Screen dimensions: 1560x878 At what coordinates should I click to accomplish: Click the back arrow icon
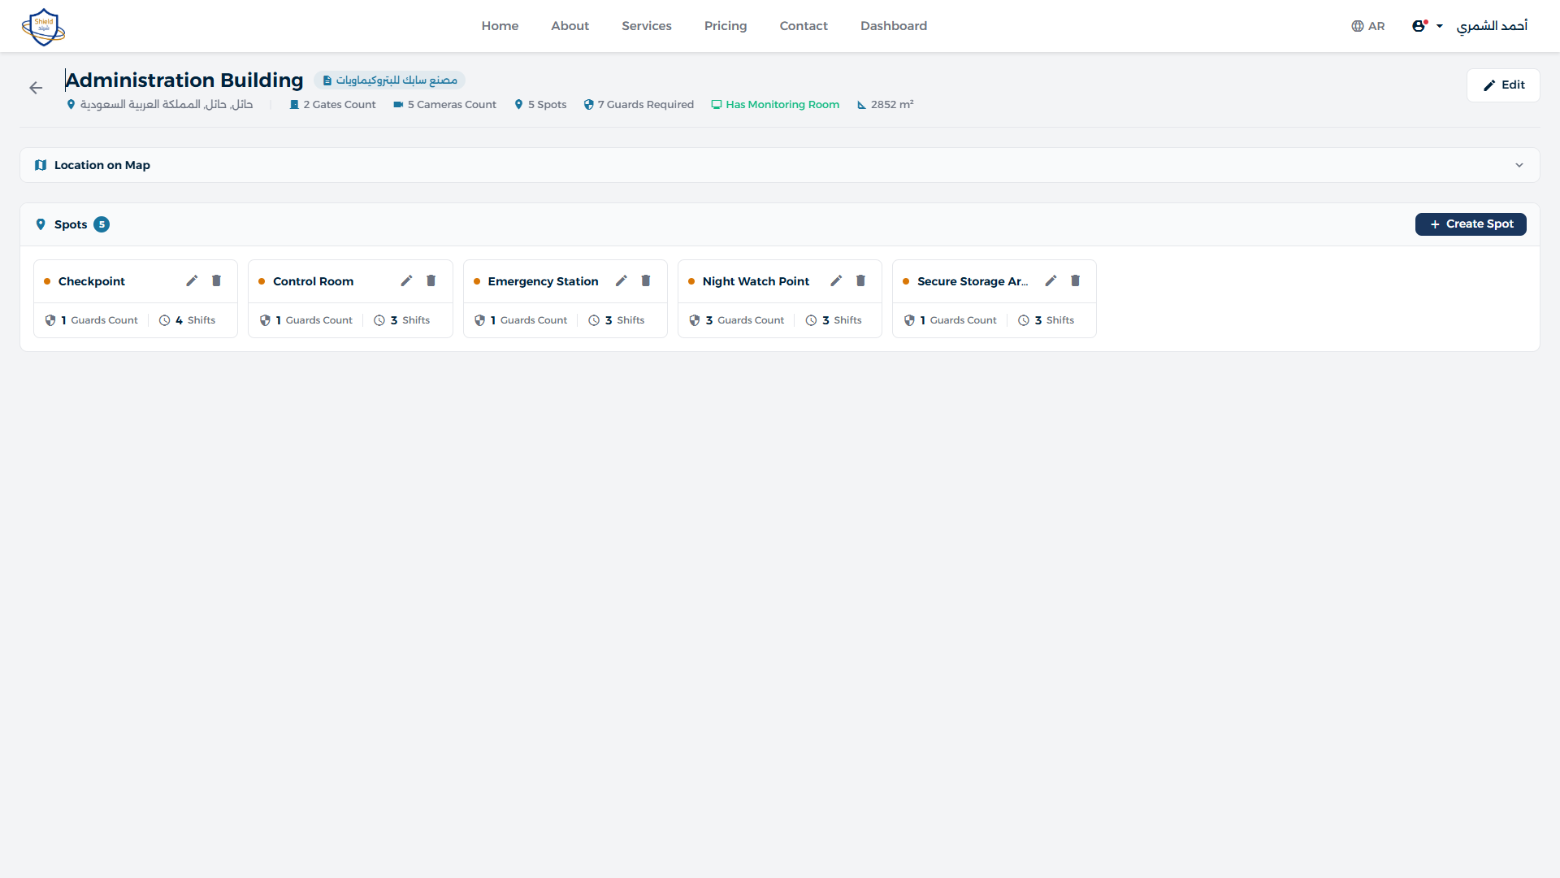(x=36, y=88)
